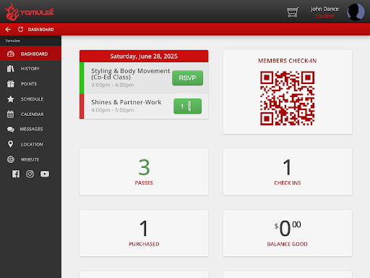
Task: Click the Points gift icon
Action: (x=11, y=84)
